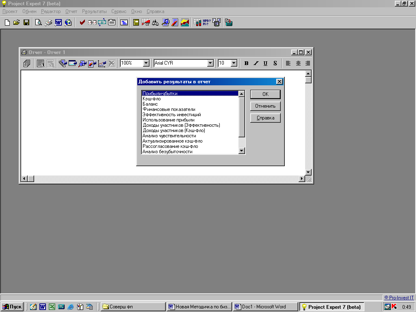Click the New project blank page icon
416x312 pixels.
pyautogui.click(x=7, y=23)
